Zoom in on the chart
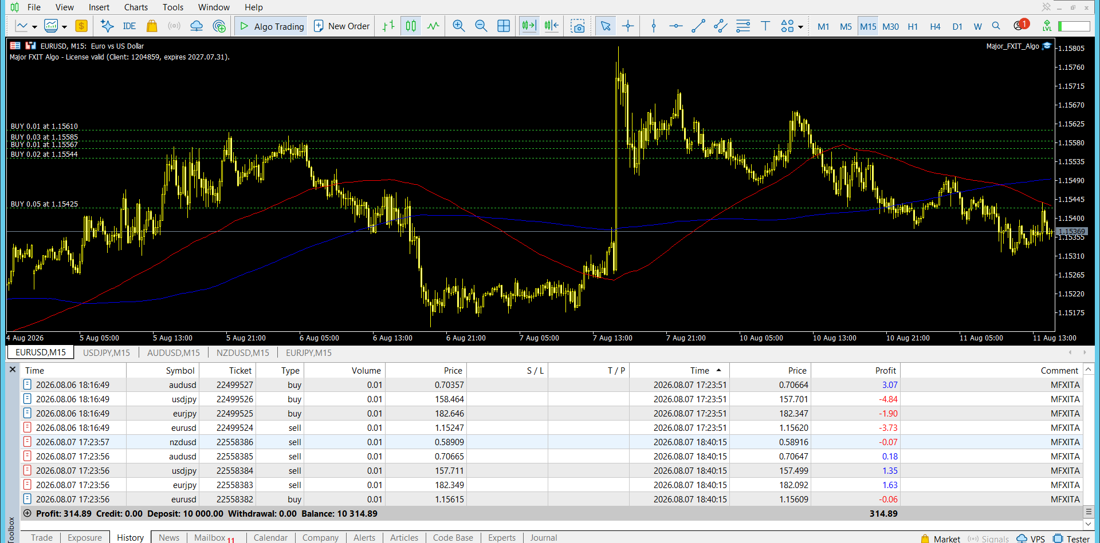The height and width of the screenshot is (543, 1100). 458,26
